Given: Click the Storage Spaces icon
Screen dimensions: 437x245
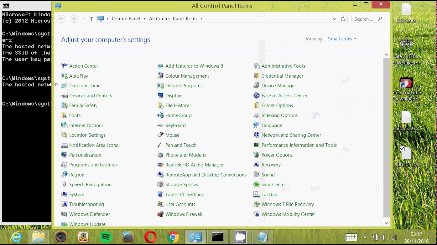Looking at the screenshot, I should point(160,184).
